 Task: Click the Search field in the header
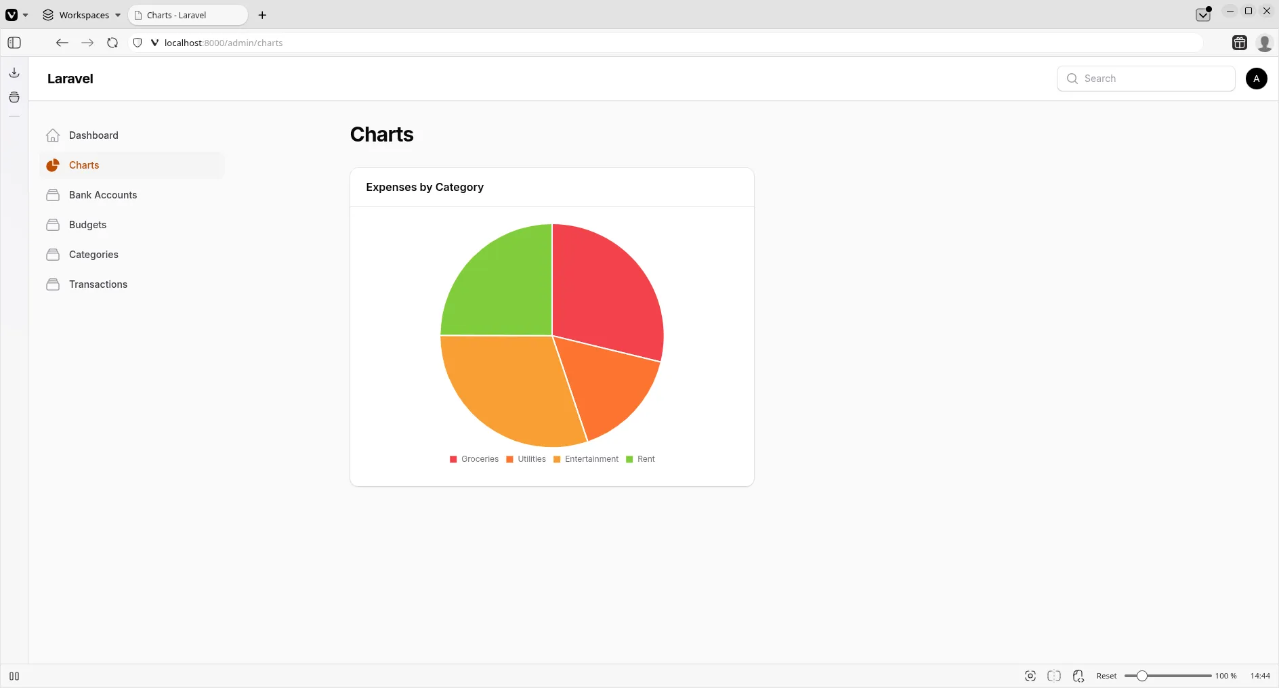point(1145,79)
